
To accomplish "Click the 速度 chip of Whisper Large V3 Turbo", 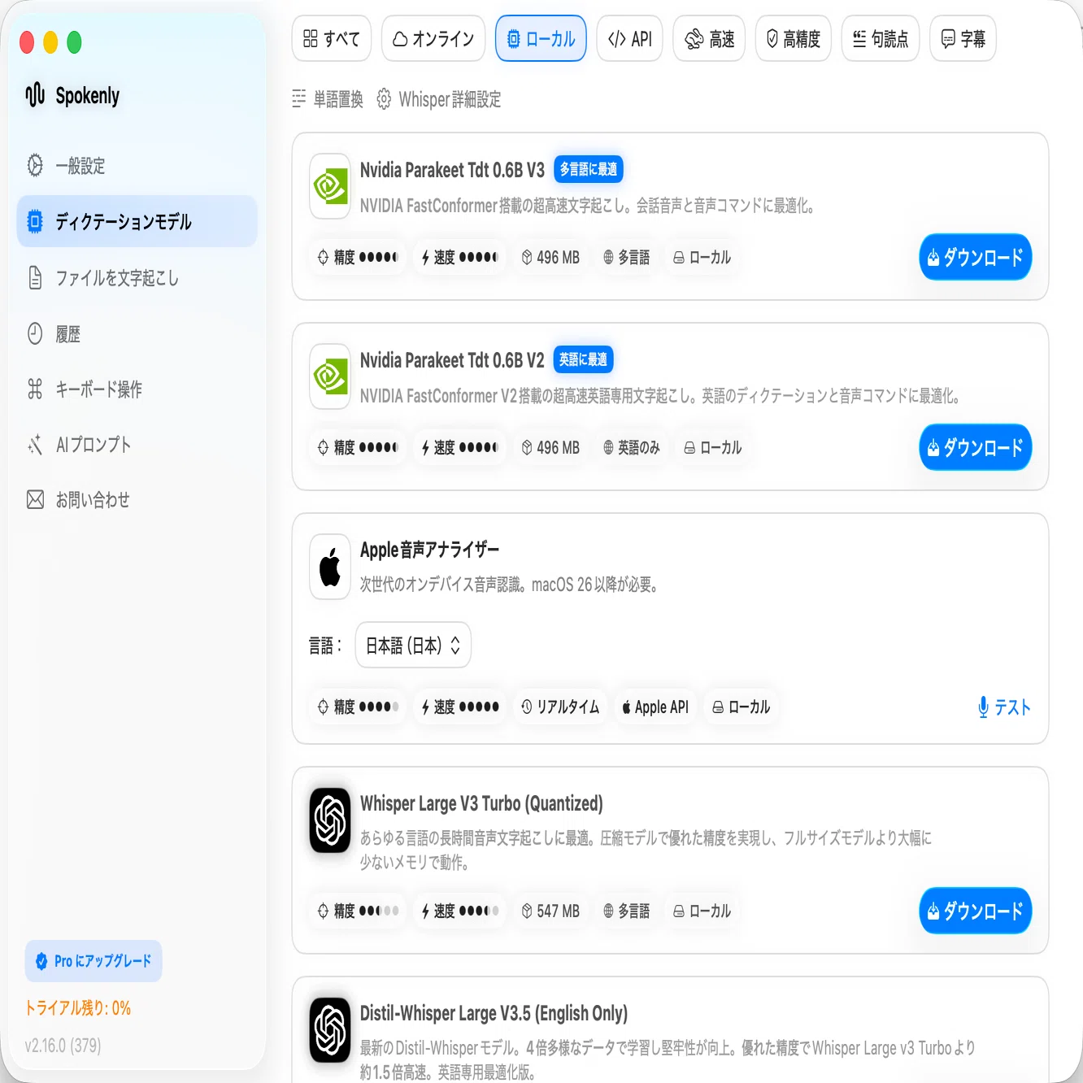I will point(459,911).
